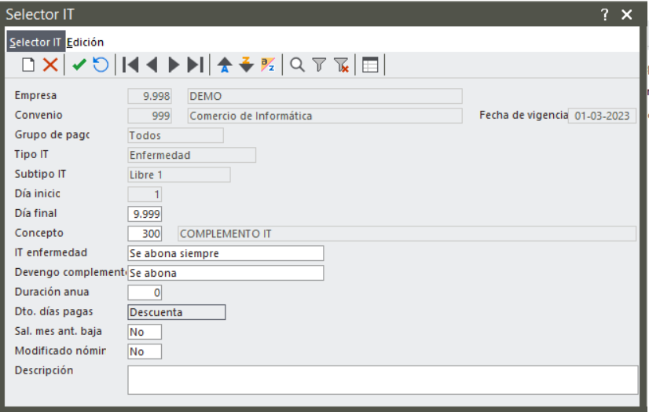Go to the next record
This screenshot has height=412, width=649.
[174, 65]
